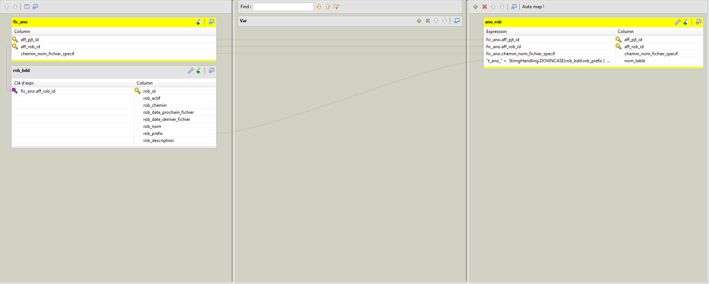Select rob_description column
709x284 pixels.
(x=175, y=141)
